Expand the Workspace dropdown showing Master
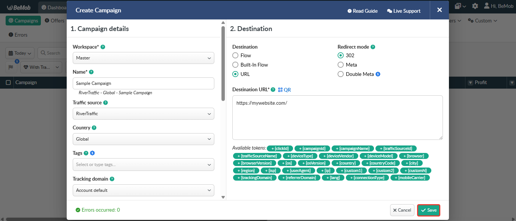516x221 pixels. click(143, 58)
